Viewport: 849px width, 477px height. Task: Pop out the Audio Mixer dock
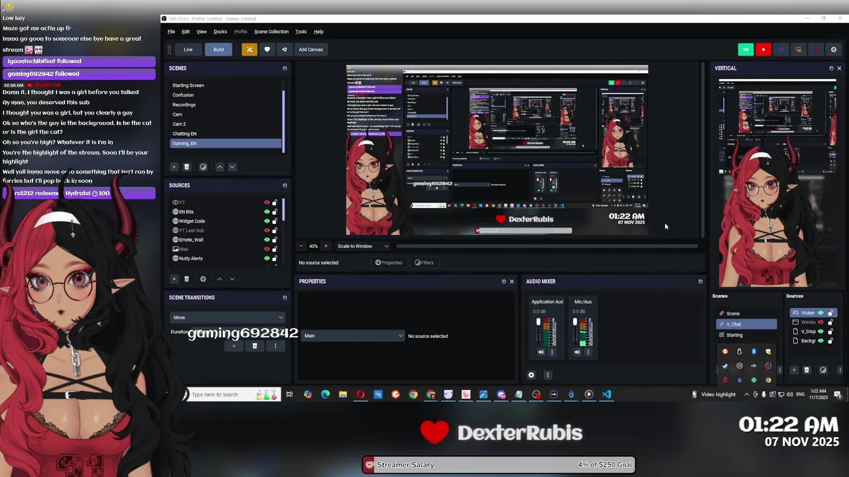(700, 282)
